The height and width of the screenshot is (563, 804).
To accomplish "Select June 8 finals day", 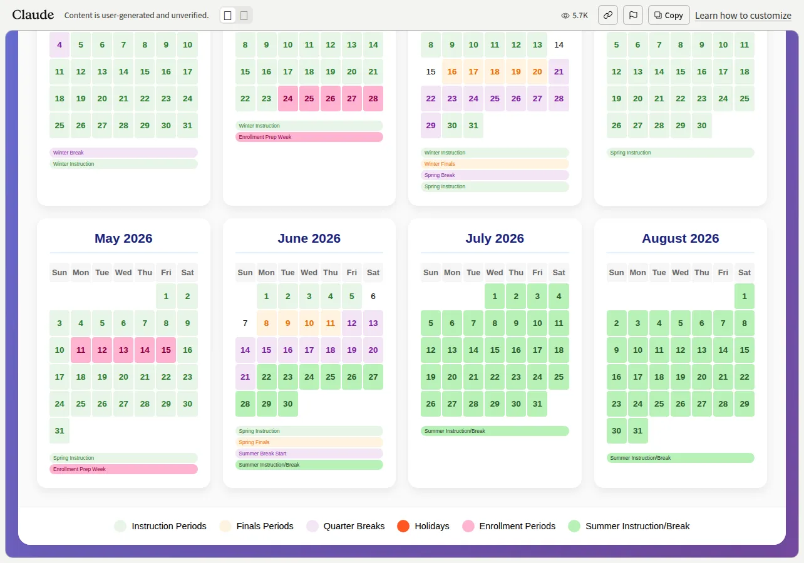I will [x=267, y=323].
